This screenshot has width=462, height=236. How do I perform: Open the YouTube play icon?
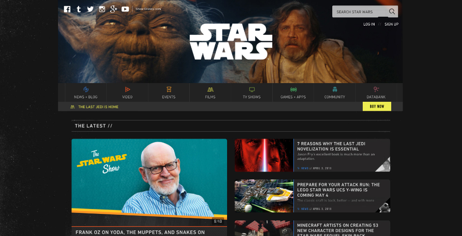click(125, 9)
